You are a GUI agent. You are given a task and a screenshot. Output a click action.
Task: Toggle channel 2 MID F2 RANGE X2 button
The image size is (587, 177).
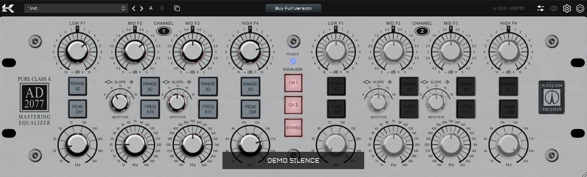[409, 86]
